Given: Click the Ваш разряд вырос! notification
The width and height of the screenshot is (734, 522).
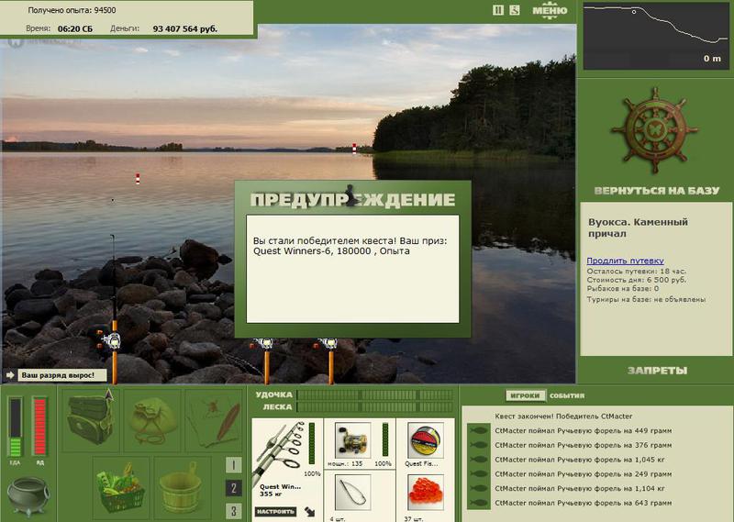Looking at the screenshot, I should pyautogui.click(x=61, y=375).
